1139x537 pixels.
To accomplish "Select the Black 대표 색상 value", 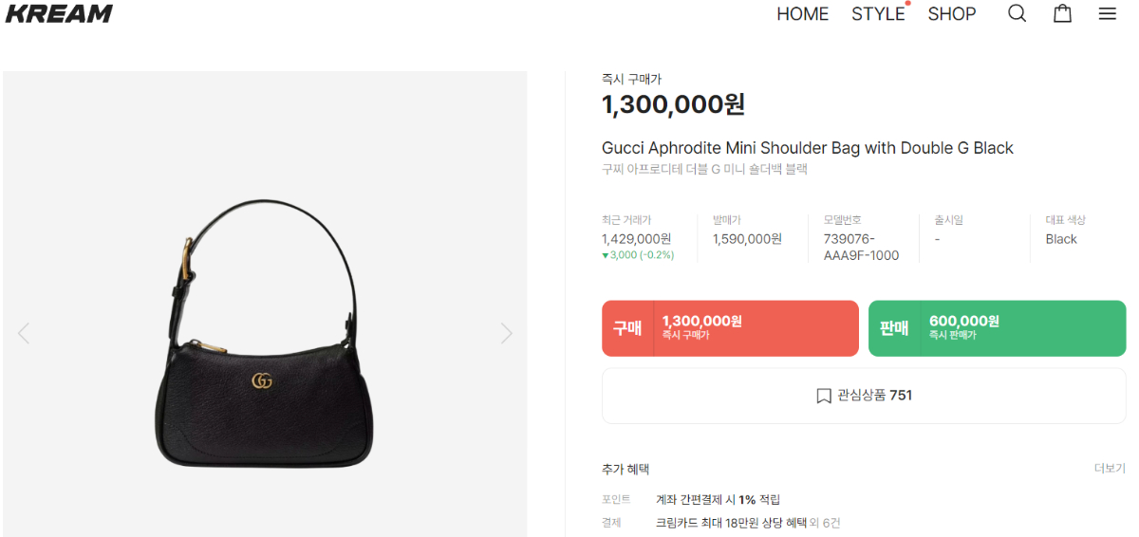I will [1061, 239].
